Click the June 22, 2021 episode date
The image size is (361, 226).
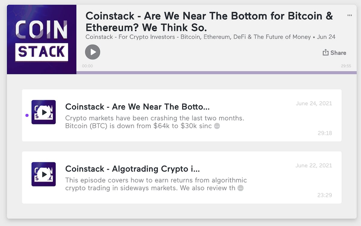[x=314, y=165]
